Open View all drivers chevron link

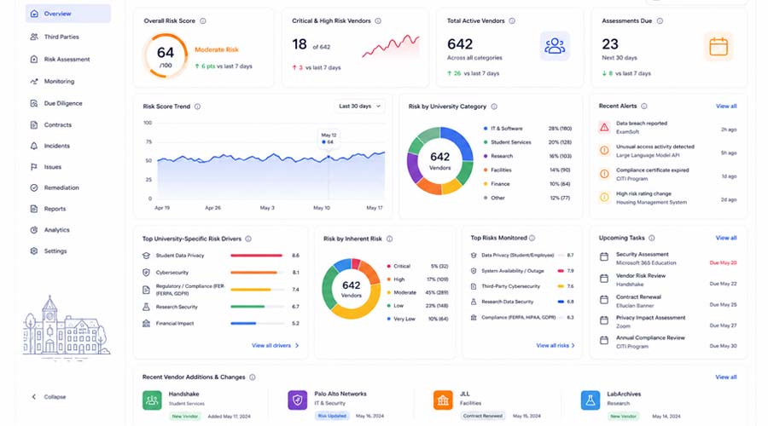click(276, 345)
